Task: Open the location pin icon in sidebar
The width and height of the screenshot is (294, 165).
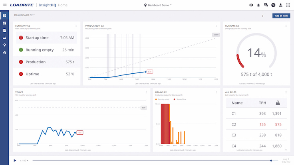Action: click(x=4, y=45)
